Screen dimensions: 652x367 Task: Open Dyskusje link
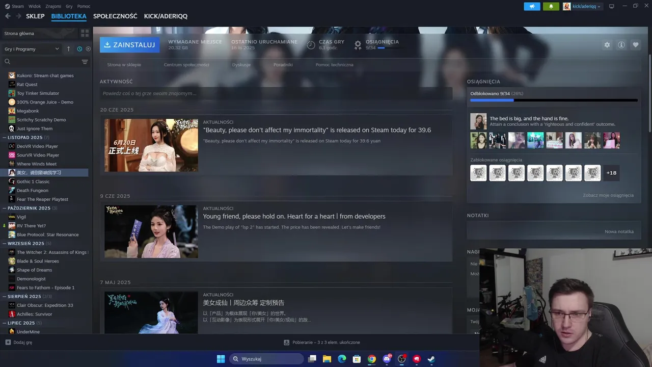[x=241, y=65]
